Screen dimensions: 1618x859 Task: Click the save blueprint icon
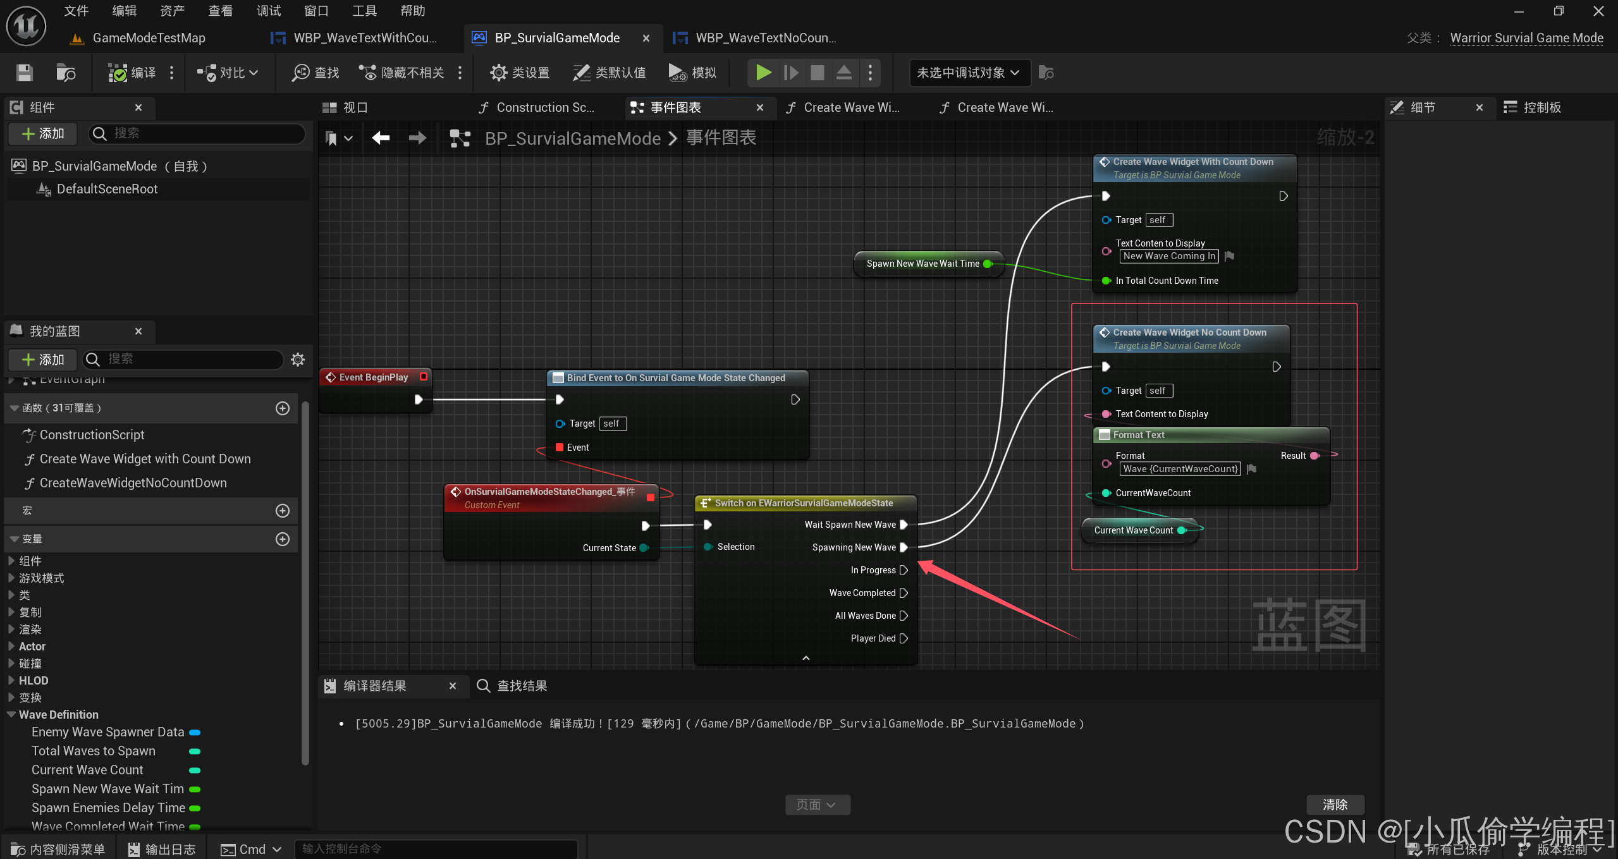[x=24, y=73]
